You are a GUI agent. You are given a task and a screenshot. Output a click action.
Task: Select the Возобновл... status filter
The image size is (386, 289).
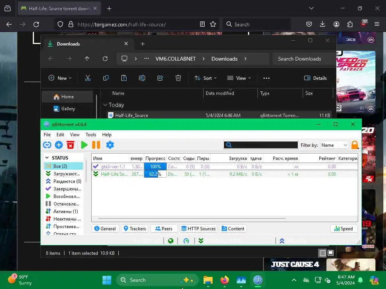(63, 196)
